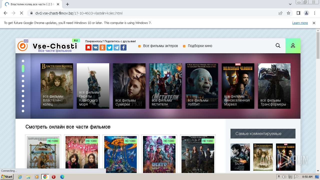Screen dimensions: 320x180
Task: Select the 'Властелин колец' browser tab
Action: 32,4
